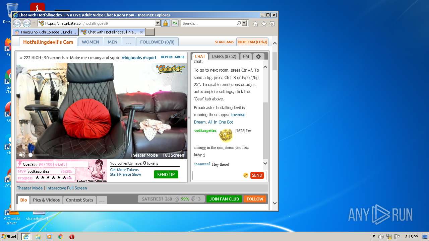Click the REPORT ABUSE link
The image size is (429, 241).
point(173,57)
